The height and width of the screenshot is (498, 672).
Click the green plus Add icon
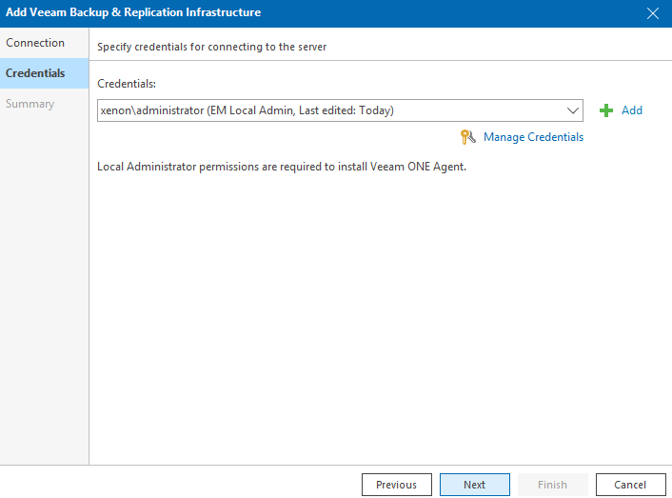coord(606,110)
